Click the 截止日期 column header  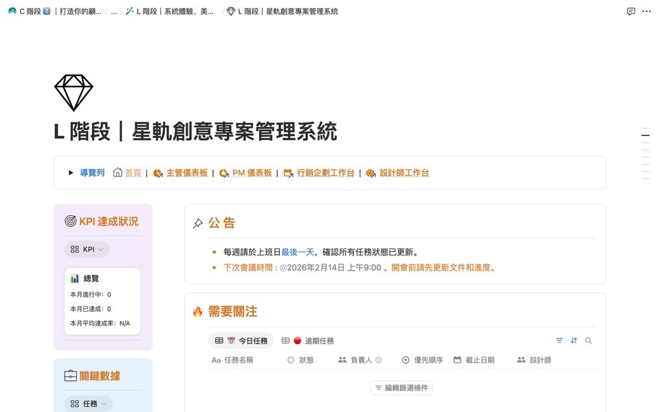tap(474, 360)
